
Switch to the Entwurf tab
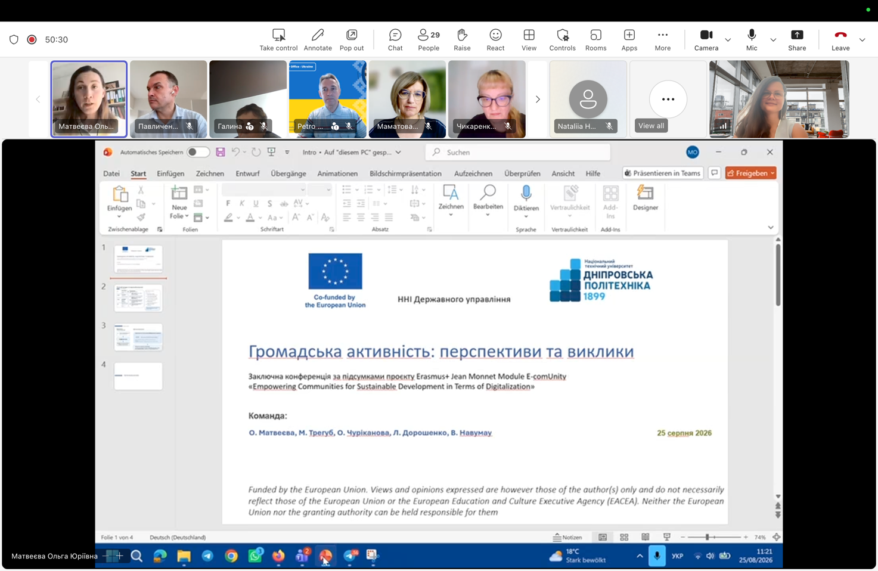247,173
